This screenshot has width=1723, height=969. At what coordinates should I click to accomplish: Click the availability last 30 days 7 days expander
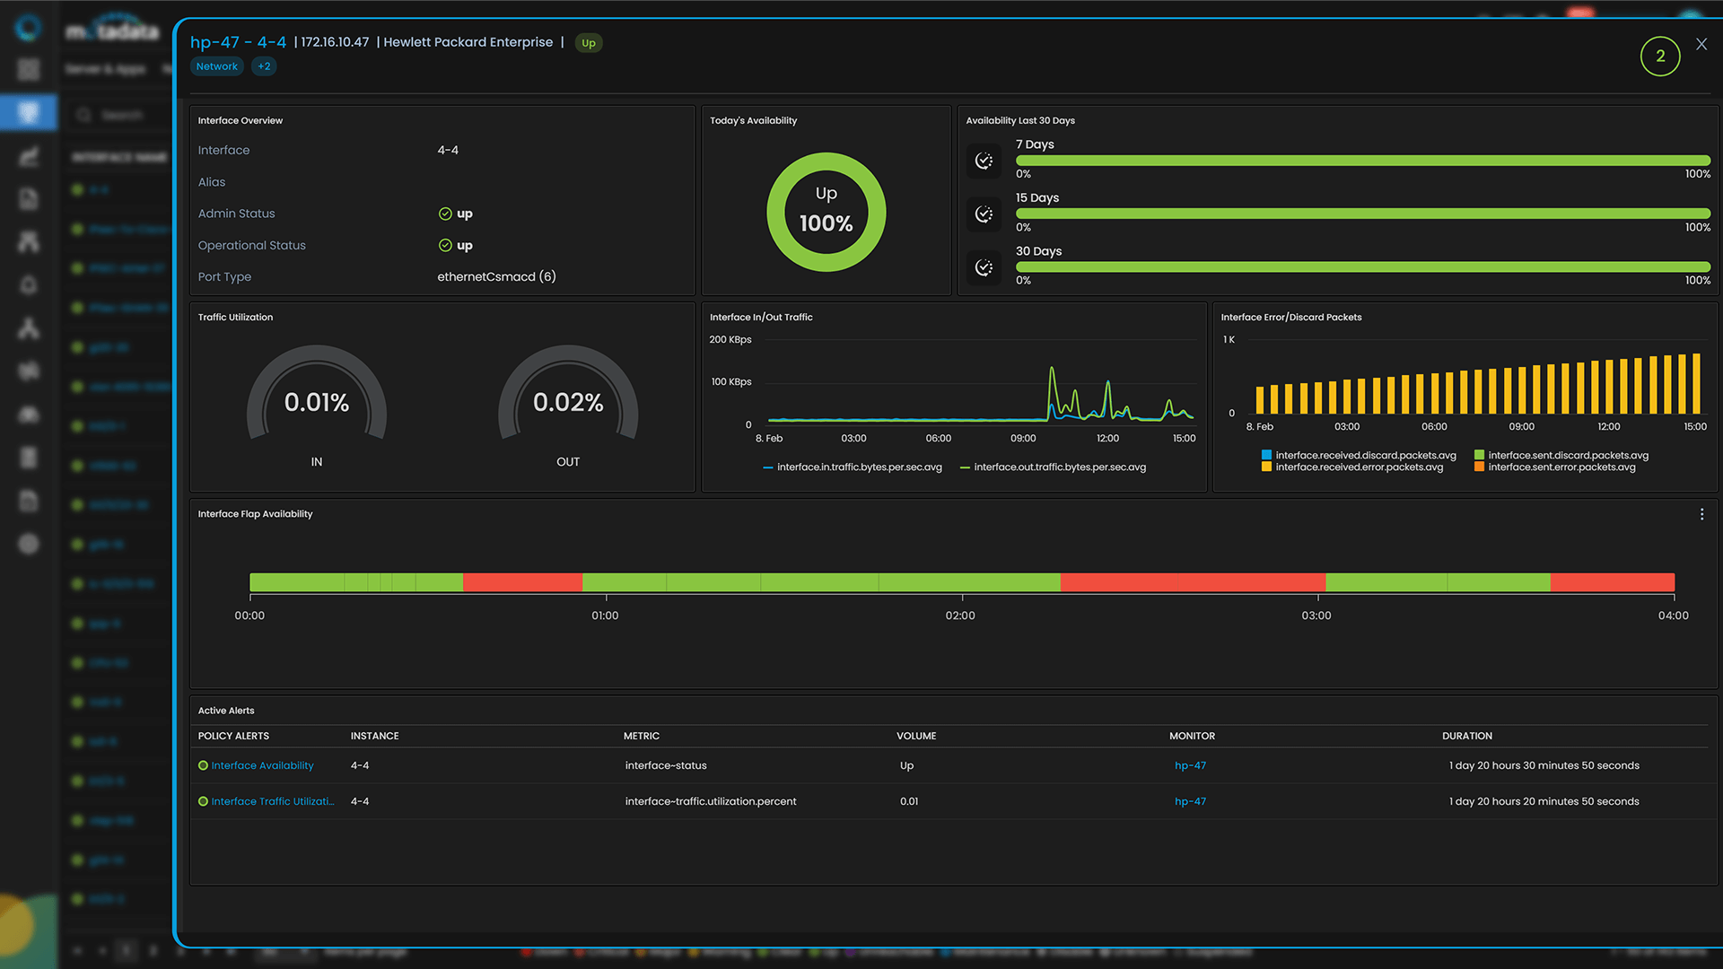(984, 160)
